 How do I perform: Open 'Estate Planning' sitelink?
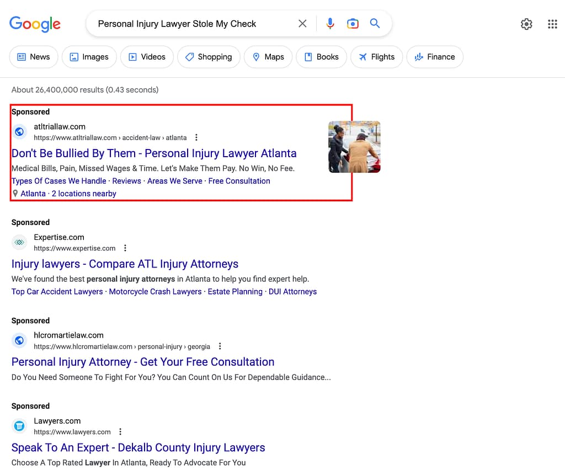pos(235,292)
